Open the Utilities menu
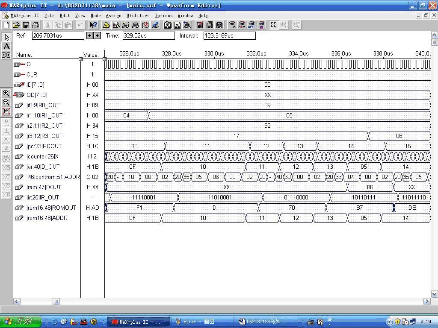Image resolution: width=438 pixels, height=328 pixels. [138, 16]
